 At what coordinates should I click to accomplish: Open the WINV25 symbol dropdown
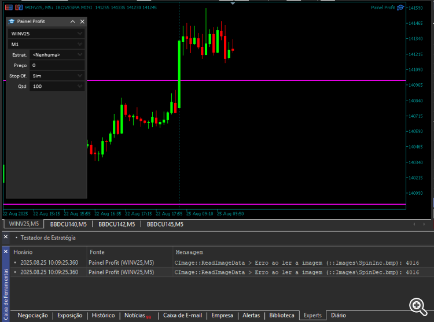click(x=46, y=34)
